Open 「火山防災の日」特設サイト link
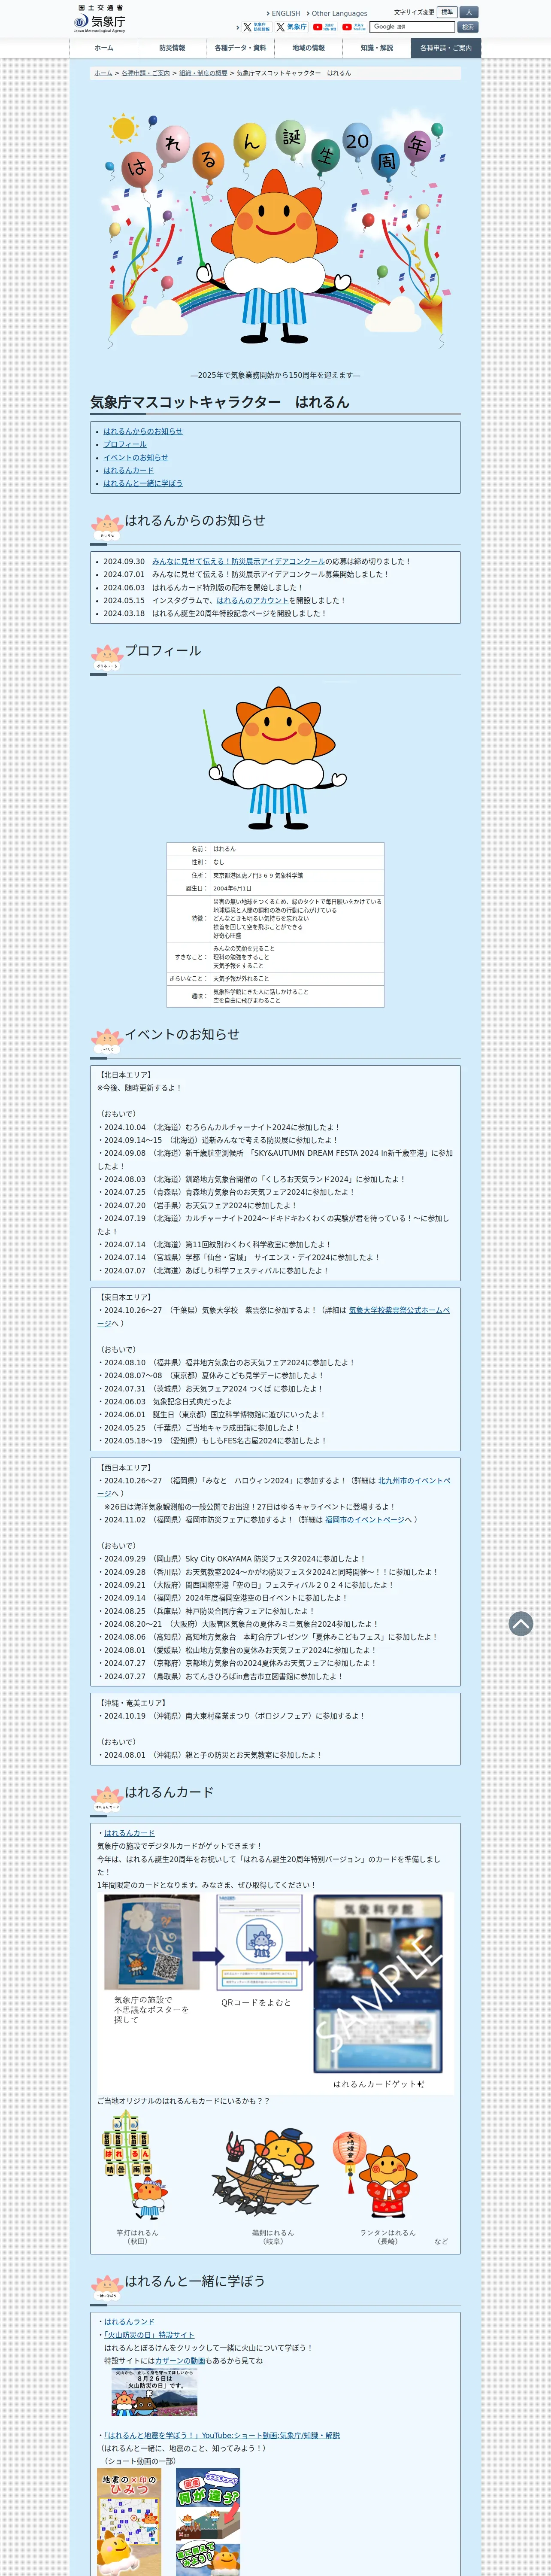Screen dimensions: 551x2576 (x=149, y=2335)
